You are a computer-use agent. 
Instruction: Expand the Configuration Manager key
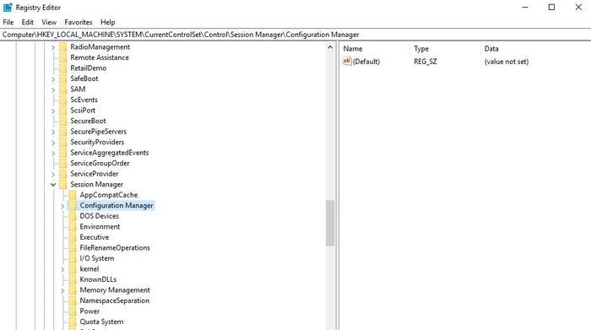coord(62,206)
